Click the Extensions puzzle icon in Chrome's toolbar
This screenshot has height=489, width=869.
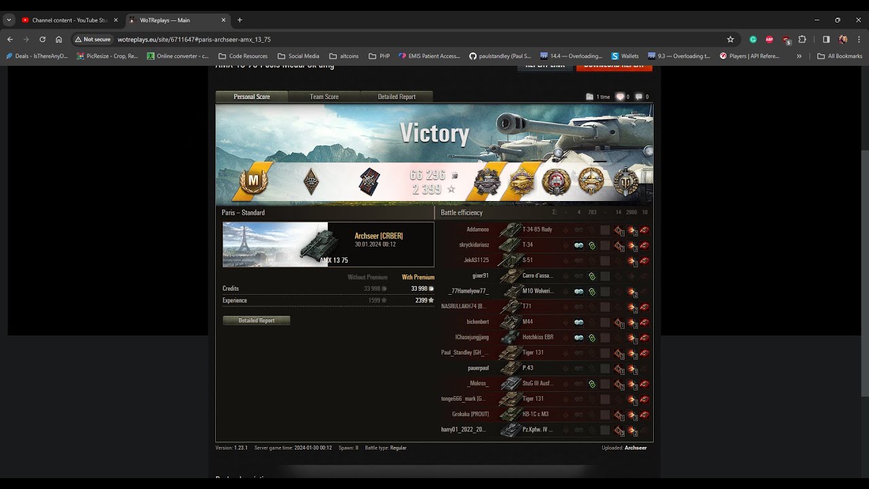point(802,39)
